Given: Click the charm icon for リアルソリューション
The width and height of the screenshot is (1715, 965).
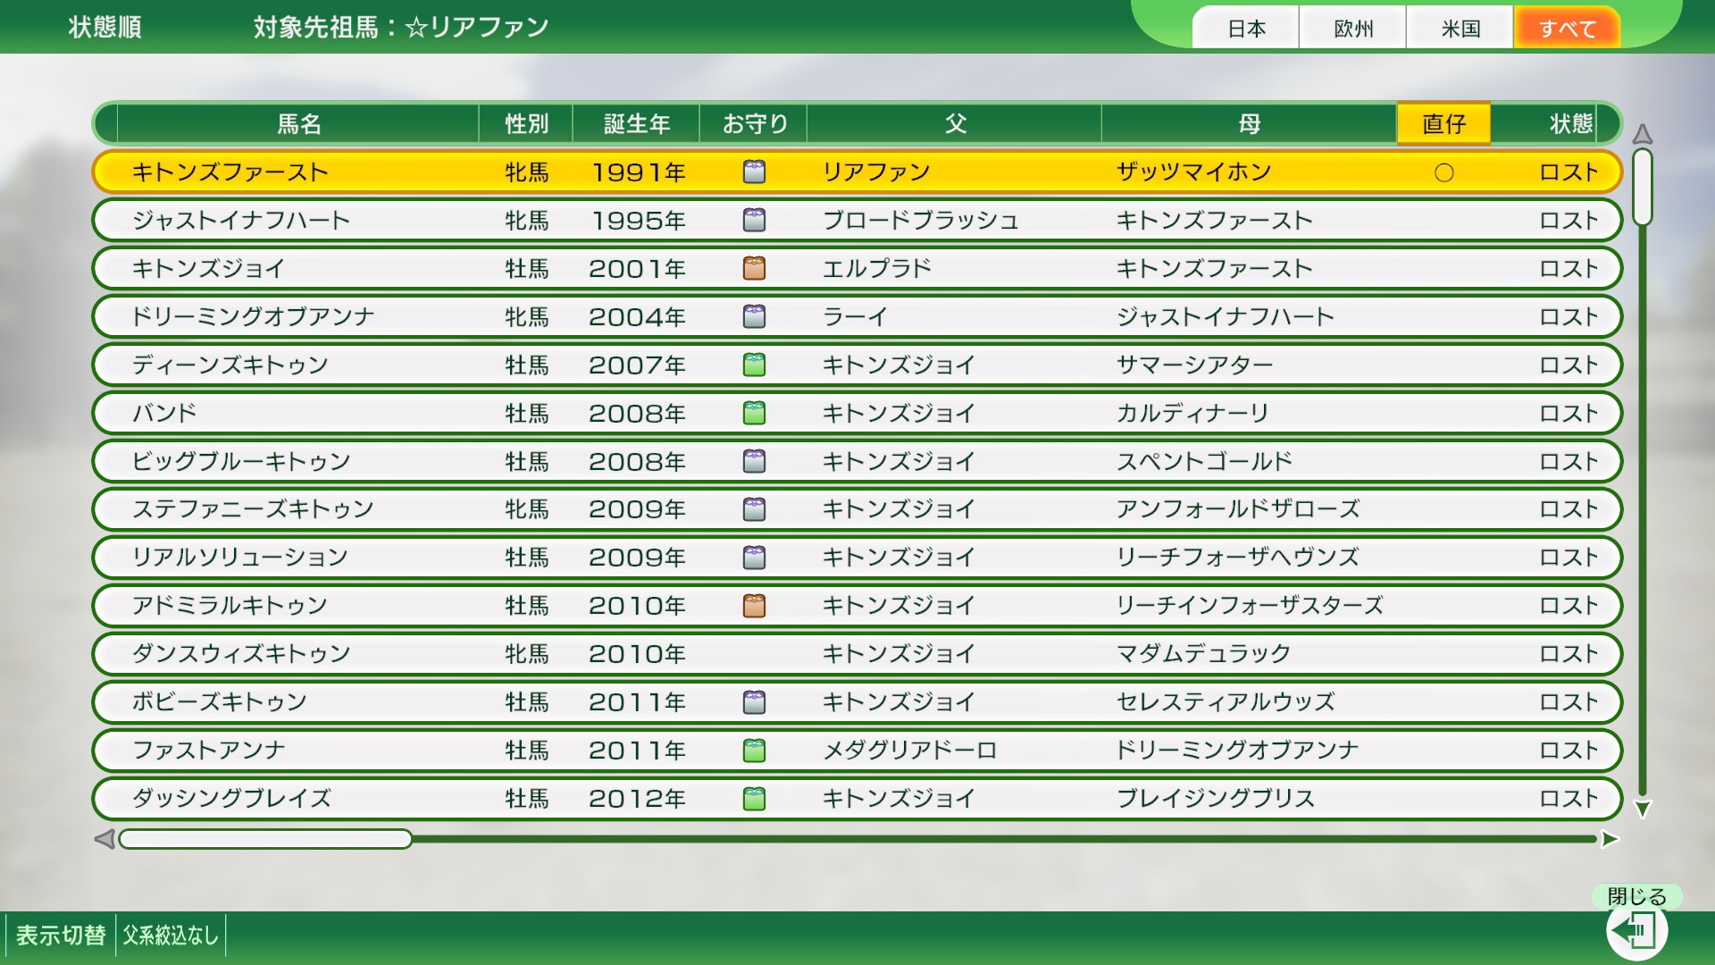Looking at the screenshot, I should (754, 558).
